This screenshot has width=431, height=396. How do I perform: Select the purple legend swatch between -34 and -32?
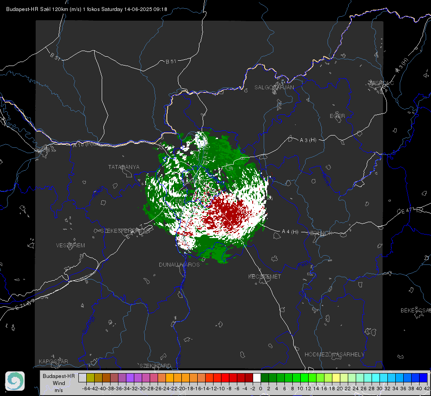130,378
